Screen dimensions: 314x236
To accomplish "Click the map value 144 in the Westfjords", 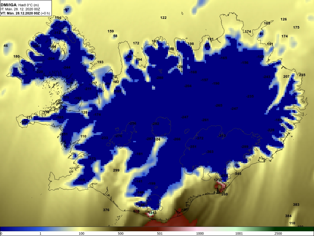I will 53,47.
